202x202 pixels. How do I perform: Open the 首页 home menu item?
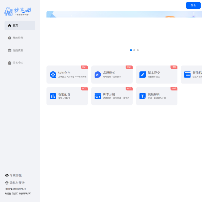[20, 26]
